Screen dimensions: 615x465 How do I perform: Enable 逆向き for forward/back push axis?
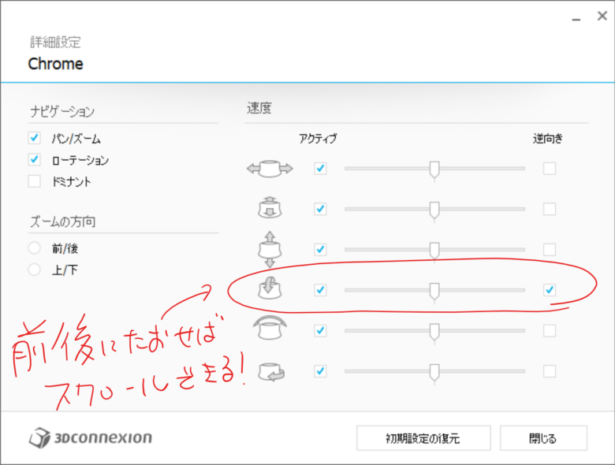550,209
